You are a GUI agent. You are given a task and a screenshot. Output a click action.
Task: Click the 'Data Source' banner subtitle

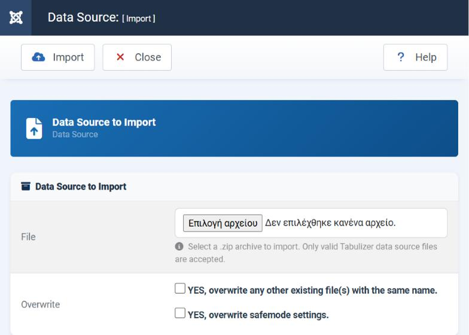point(75,134)
